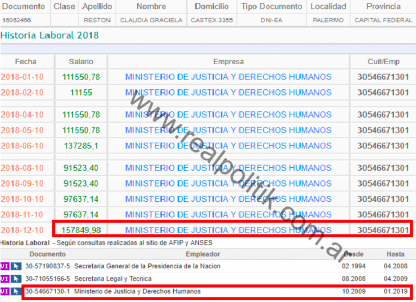This screenshot has height=302, width=416.
Task: Select the date 2018-12-10
Action: 22,230
